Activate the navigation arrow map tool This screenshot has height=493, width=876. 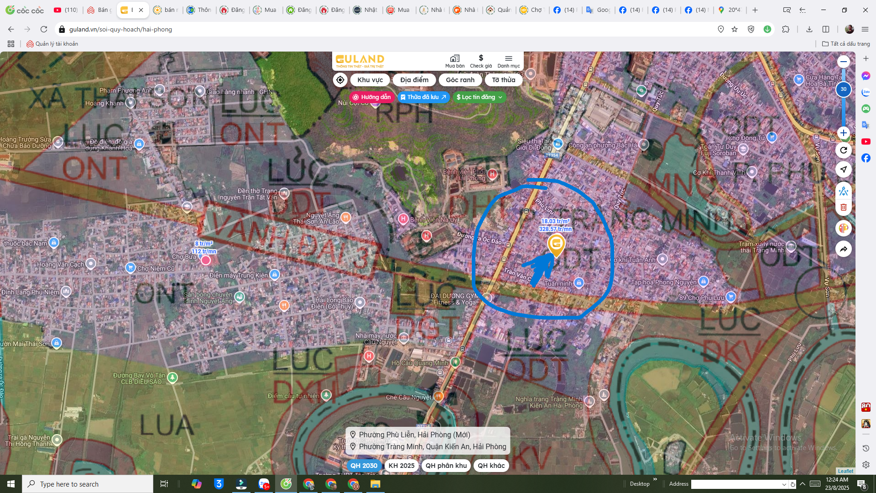tap(843, 169)
